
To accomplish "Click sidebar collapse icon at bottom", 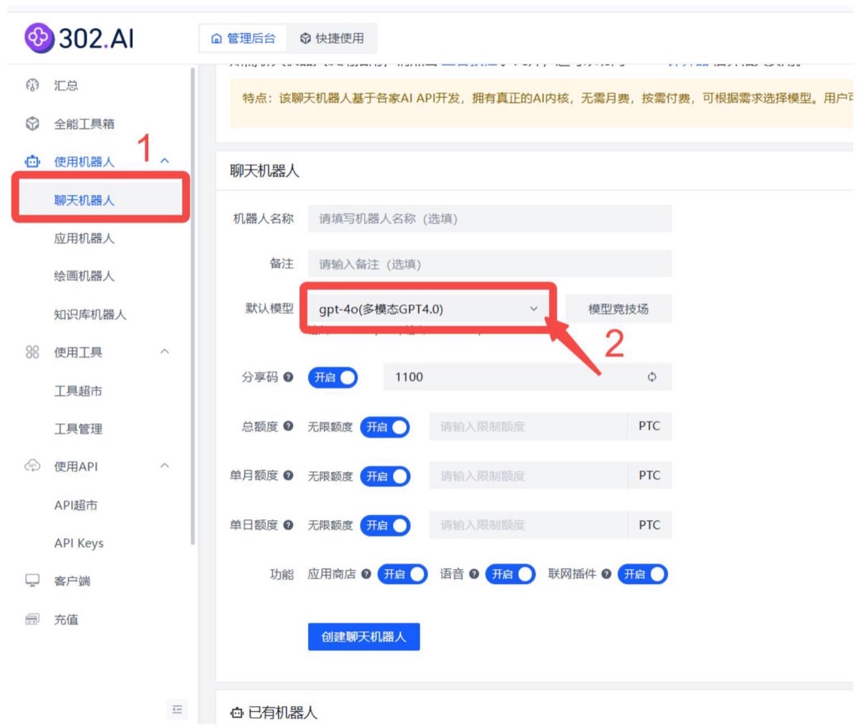I will coord(177,710).
